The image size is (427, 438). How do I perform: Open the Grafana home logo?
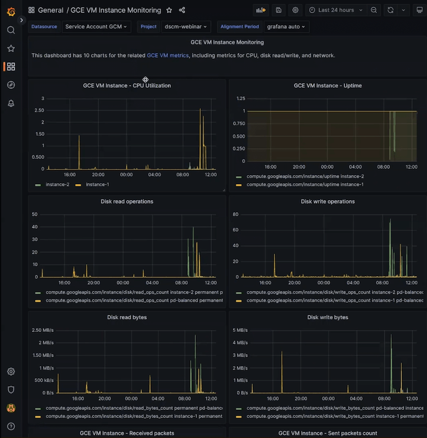pyautogui.click(x=11, y=11)
